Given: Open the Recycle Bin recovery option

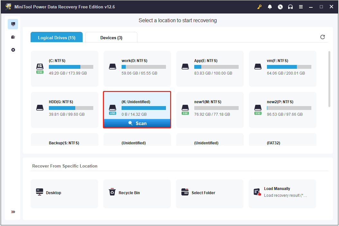Looking at the screenshot, I should coord(137,193).
